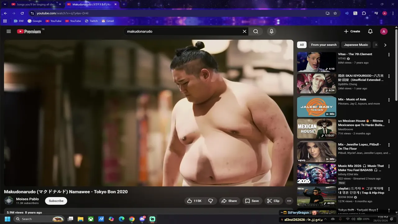Like the video with thumbs up
This screenshot has width=398, height=224.
(x=194, y=201)
